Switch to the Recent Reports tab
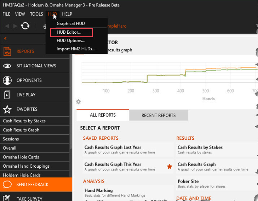258x201 pixels. click(x=159, y=115)
